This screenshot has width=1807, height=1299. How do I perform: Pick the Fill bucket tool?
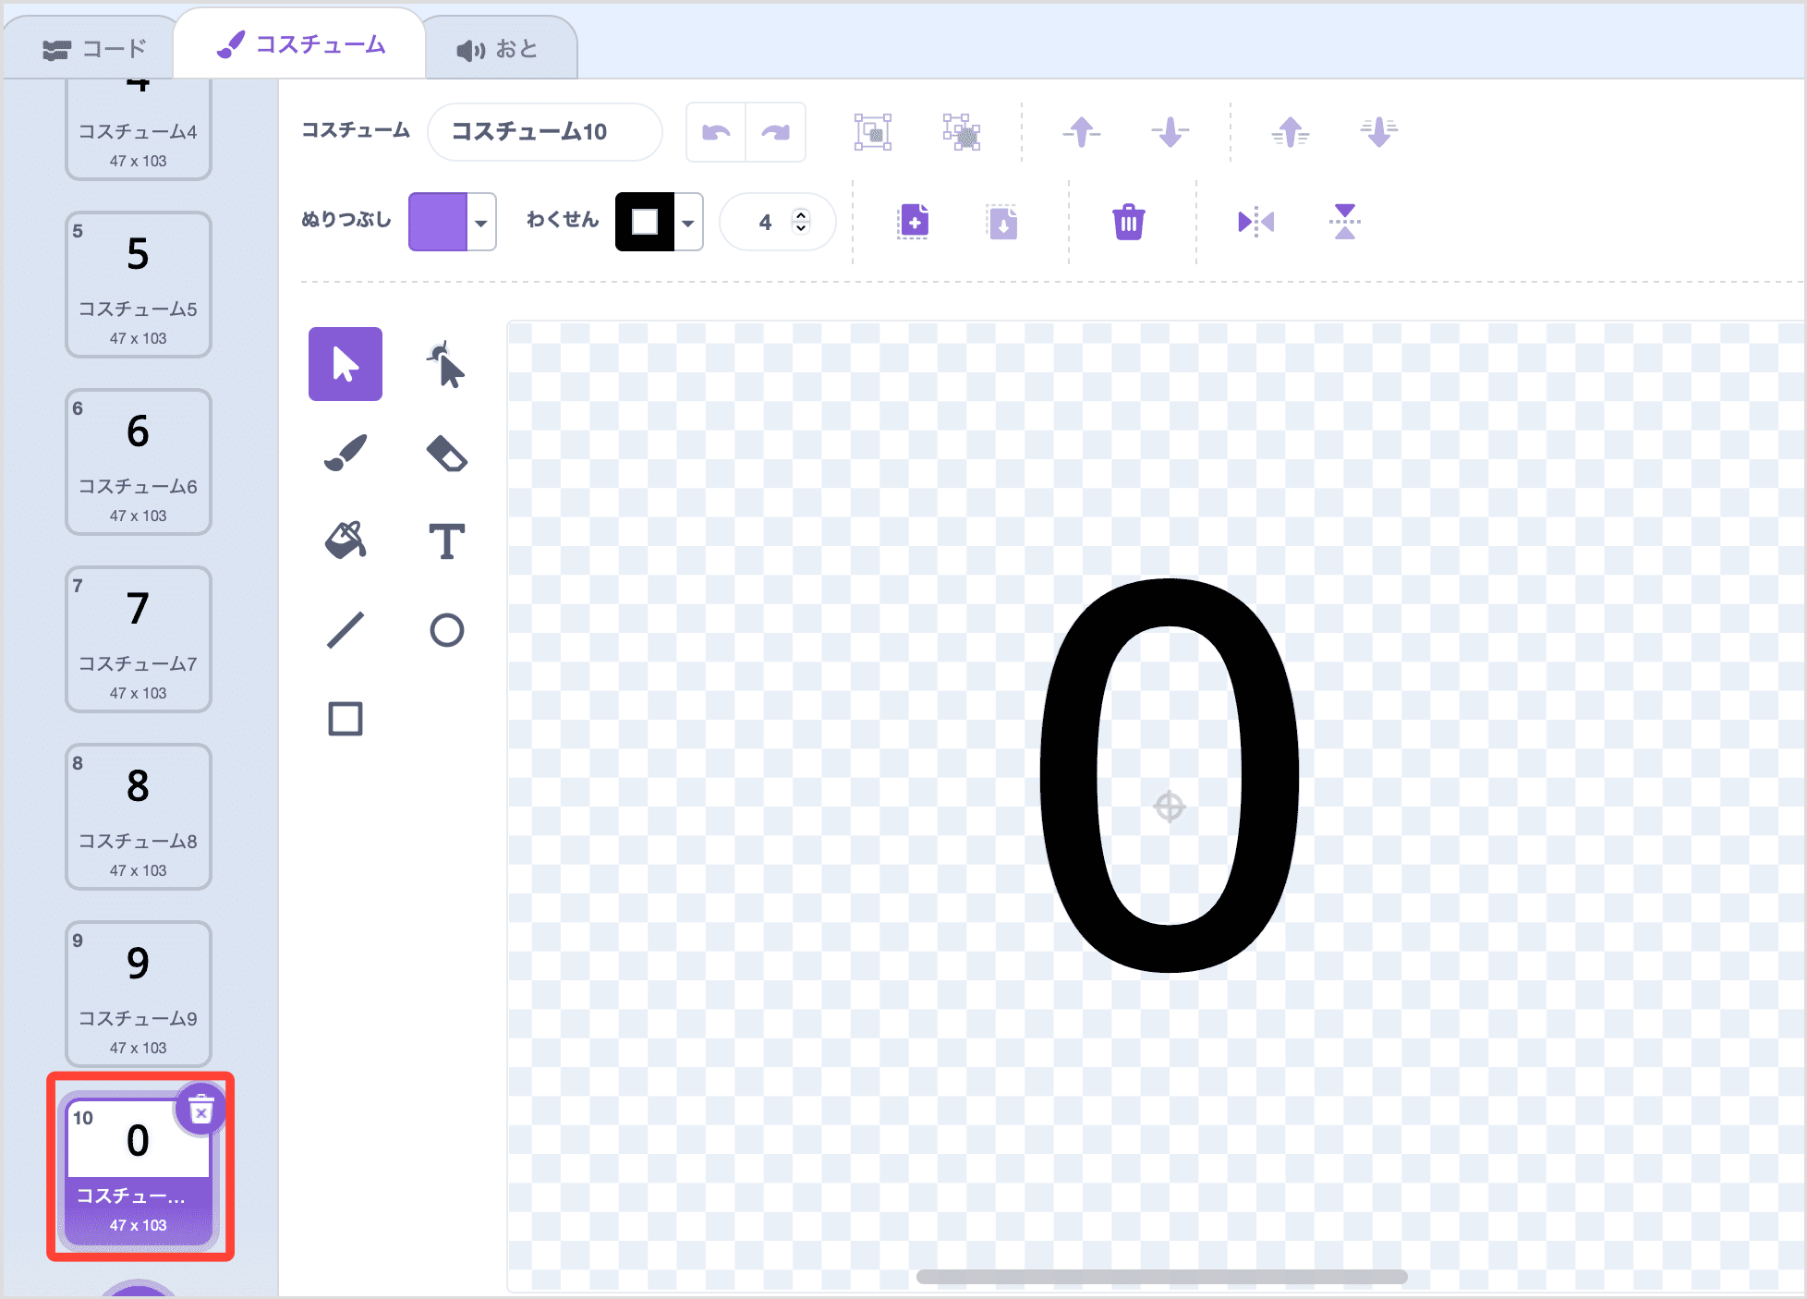(346, 541)
